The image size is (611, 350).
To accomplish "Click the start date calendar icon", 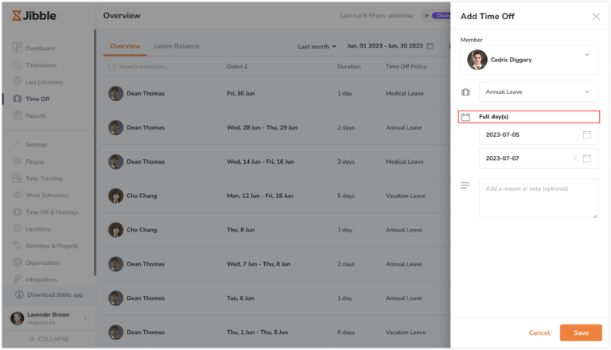I will coord(587,135).
